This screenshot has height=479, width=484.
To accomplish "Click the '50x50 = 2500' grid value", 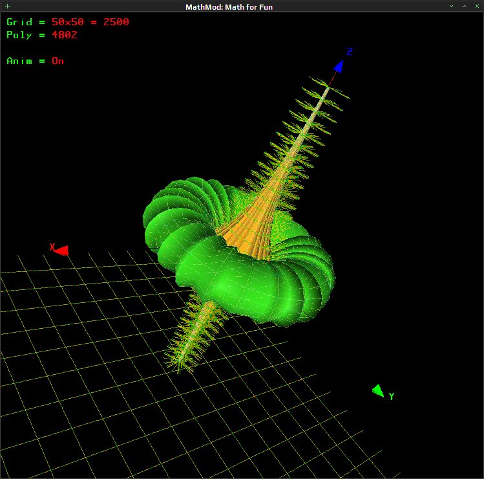I will [x=90, y=22].
